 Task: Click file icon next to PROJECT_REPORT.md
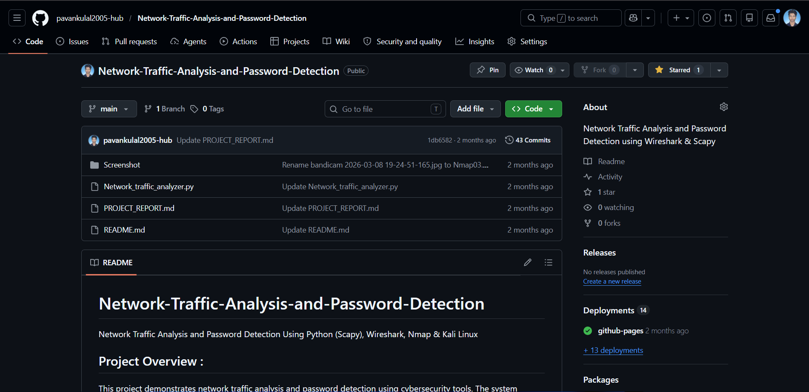pyautogui.click(x=94, y=208)
